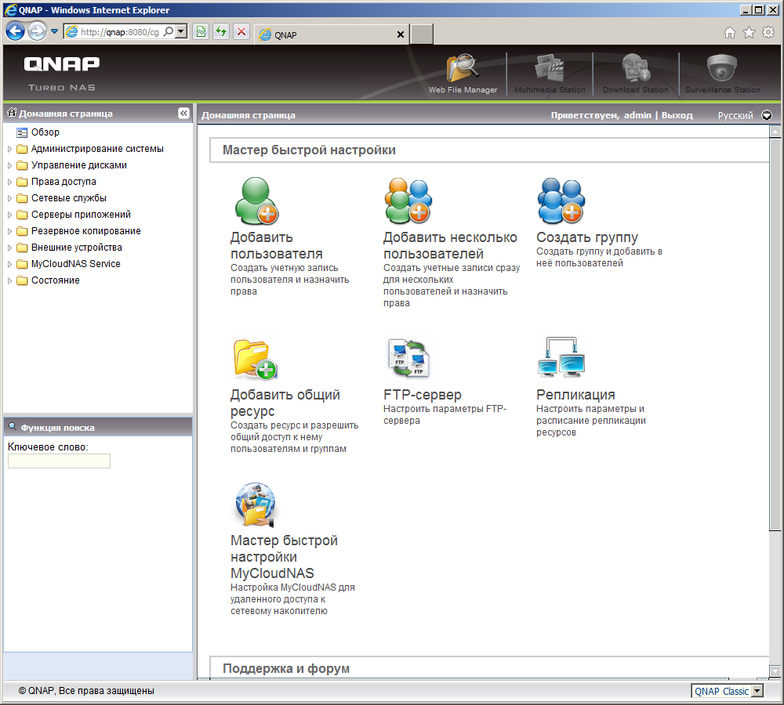Open FTP-сервер link

pos(422,395)
